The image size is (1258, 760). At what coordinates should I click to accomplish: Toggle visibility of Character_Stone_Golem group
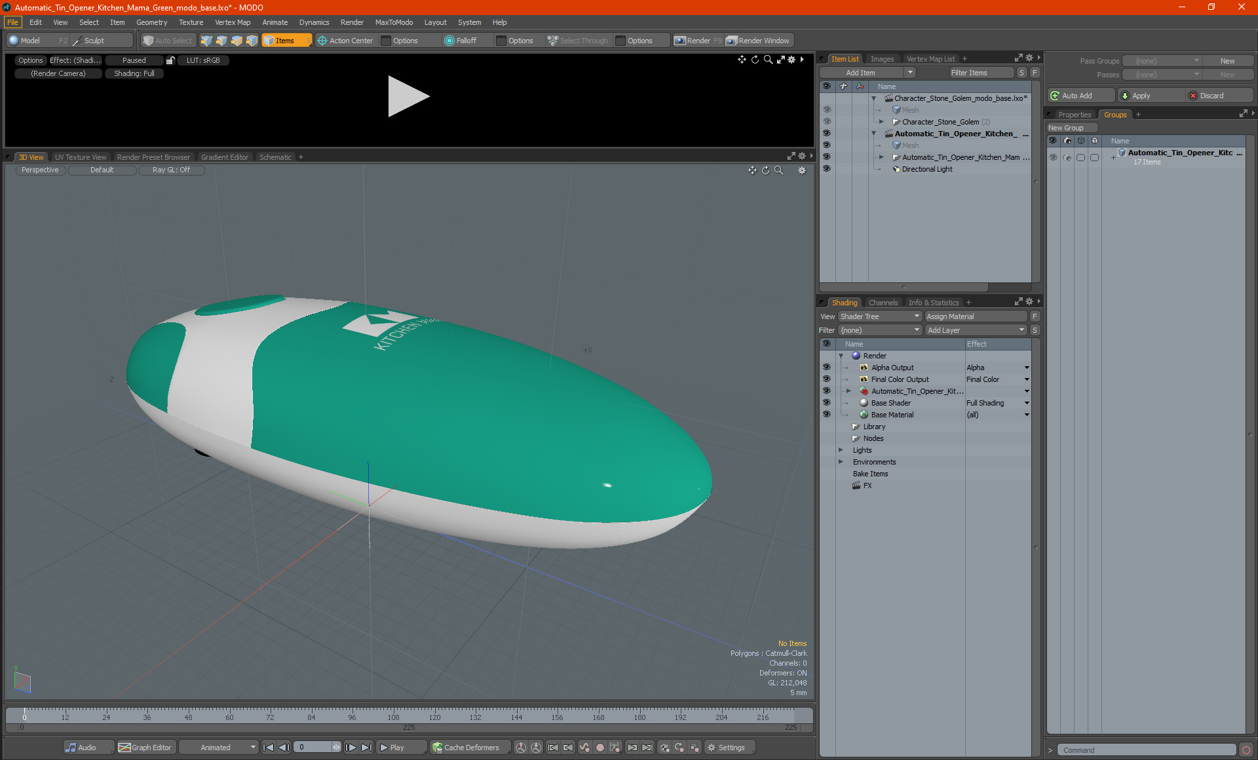click(827, 122)
